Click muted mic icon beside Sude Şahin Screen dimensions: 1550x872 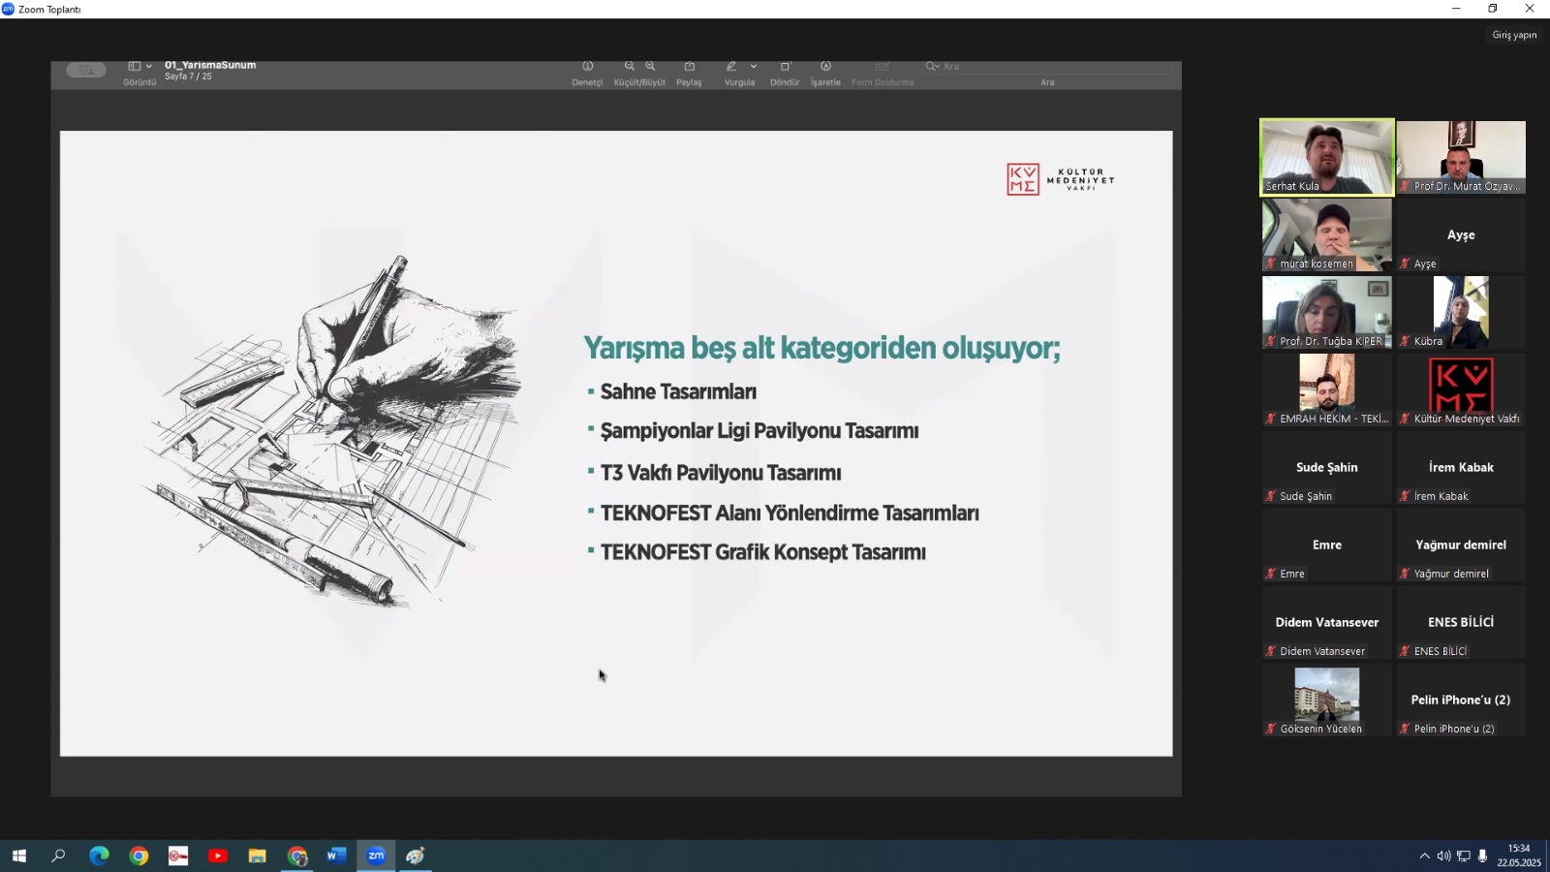point(1271,496)
